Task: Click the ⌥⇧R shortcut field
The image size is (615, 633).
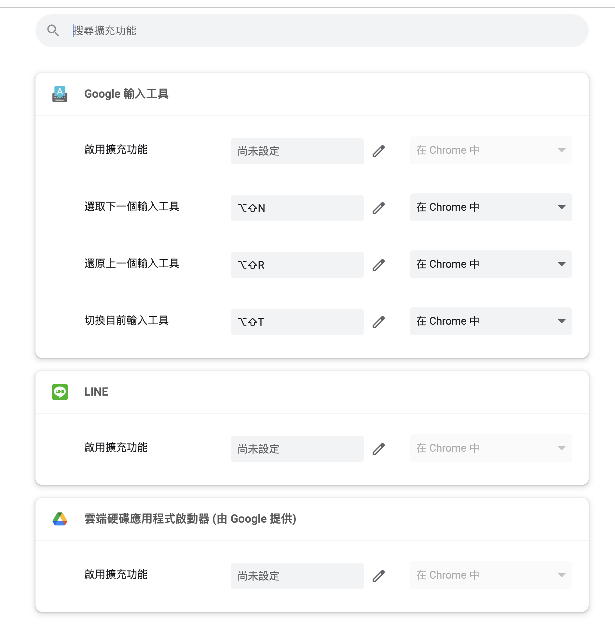Action: [297, 265]
